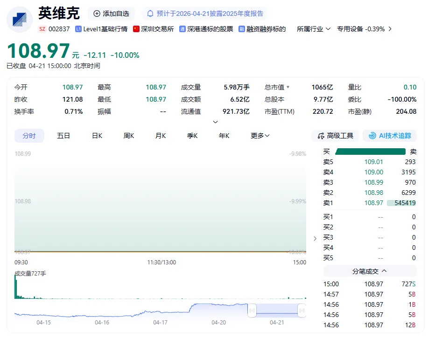This screenshot has width=428, height=338.
Task: Switch to 月K chart tab
Action: coord(161,136)
